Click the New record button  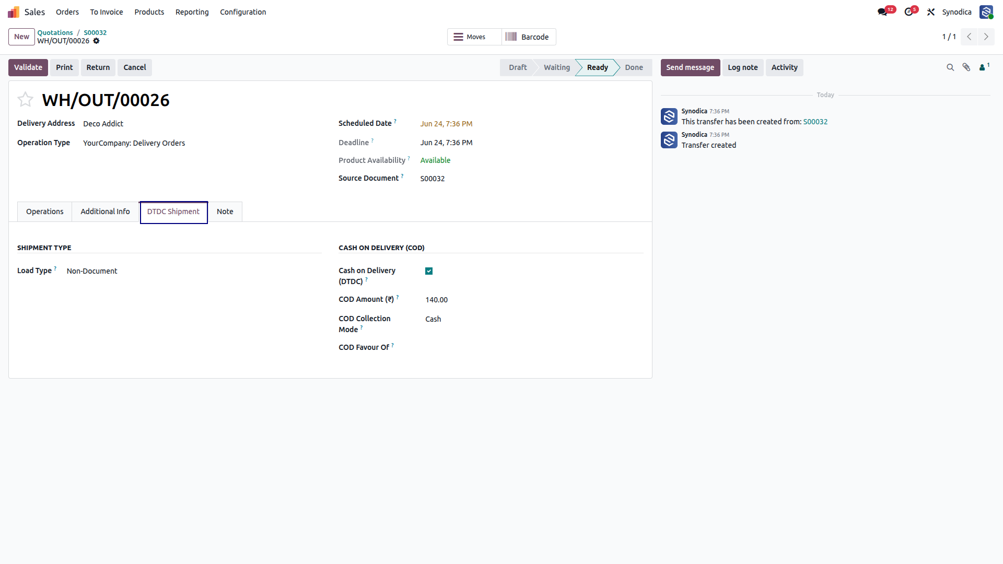21,37
